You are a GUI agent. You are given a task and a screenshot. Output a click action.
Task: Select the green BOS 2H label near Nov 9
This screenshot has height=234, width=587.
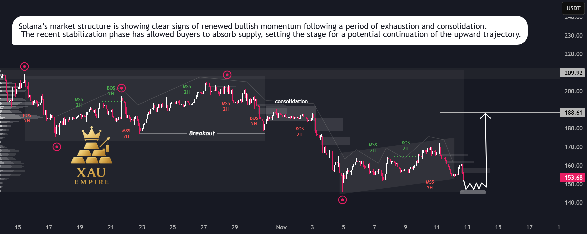click(x=406, y=146)
